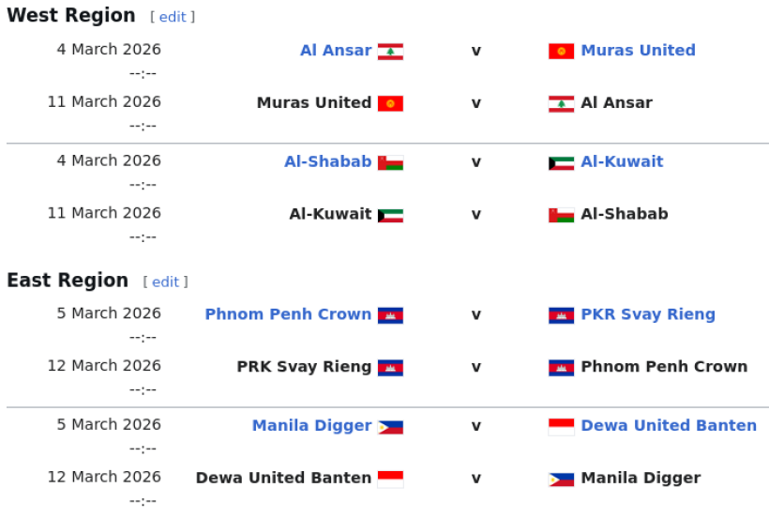This screenshot has height=518, width=769.
Task: Follow the Al-Shabab club link
Action: coord(327,161)
